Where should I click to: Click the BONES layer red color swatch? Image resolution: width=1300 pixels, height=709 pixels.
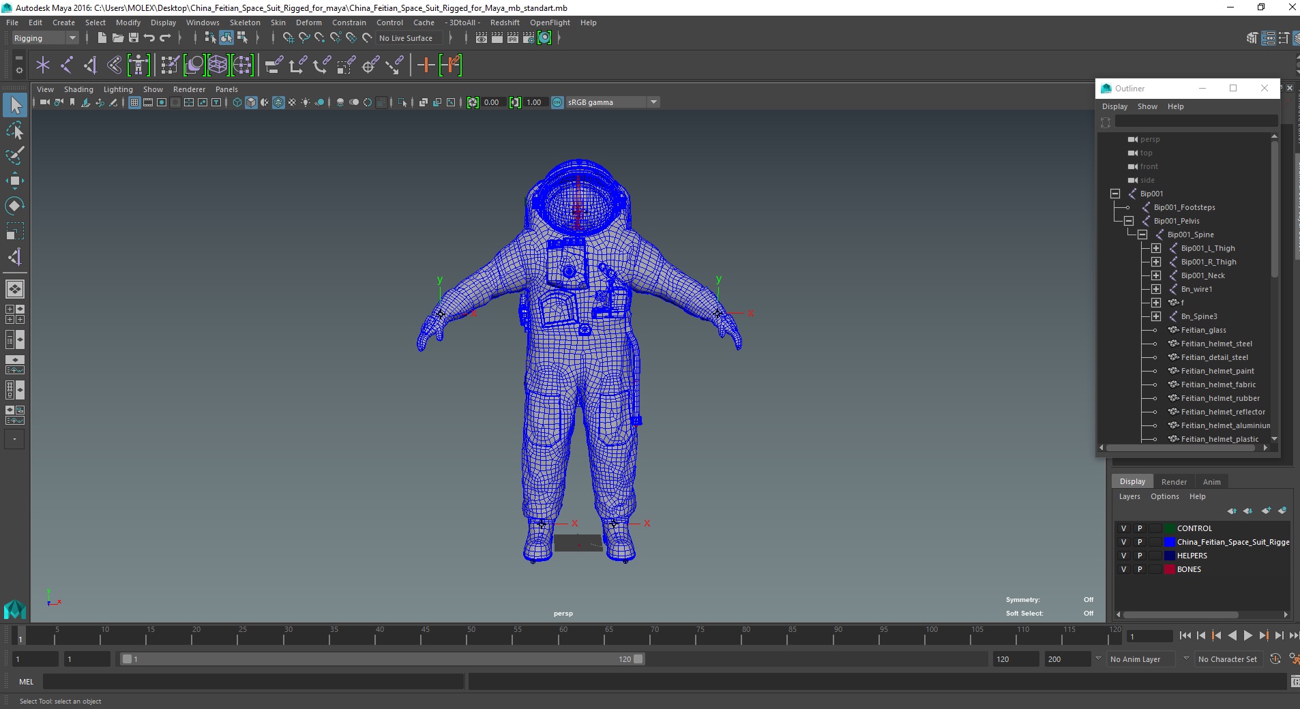pos(1170,569)
